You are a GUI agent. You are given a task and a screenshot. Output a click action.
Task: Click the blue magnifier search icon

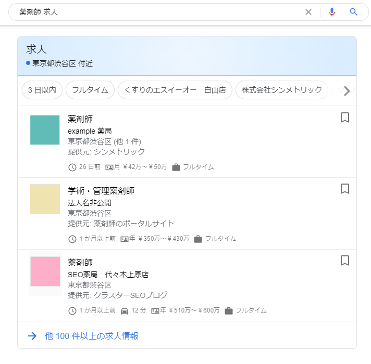(x=354, y=12)
